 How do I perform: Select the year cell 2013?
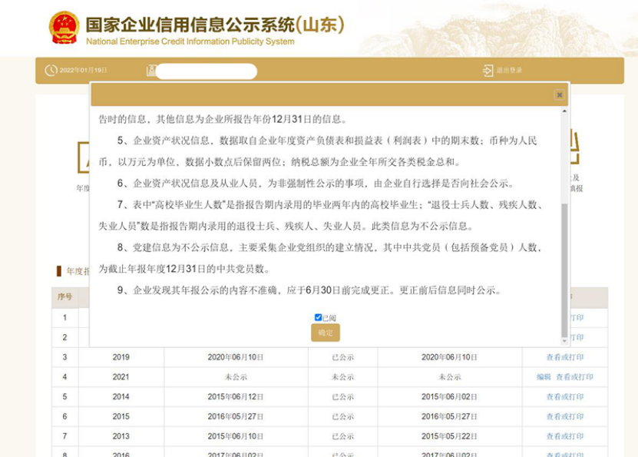(121, 436)
